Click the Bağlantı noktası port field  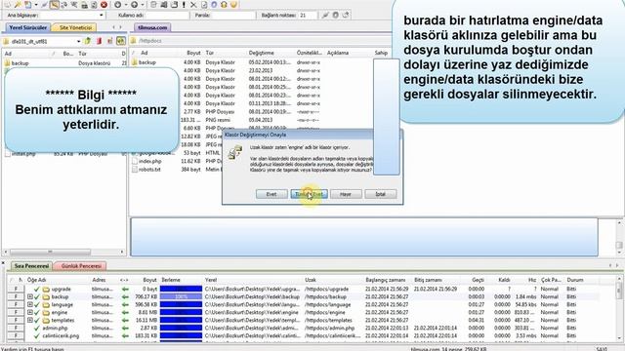coord(308,16)
